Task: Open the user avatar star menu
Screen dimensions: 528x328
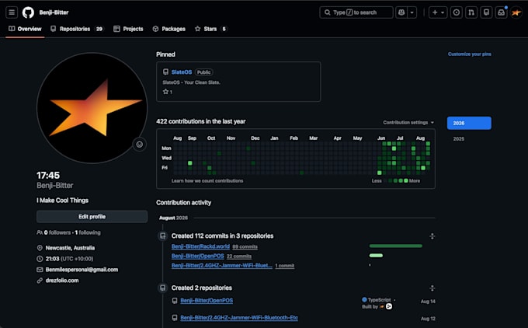Action: click(x=516, y=12)
